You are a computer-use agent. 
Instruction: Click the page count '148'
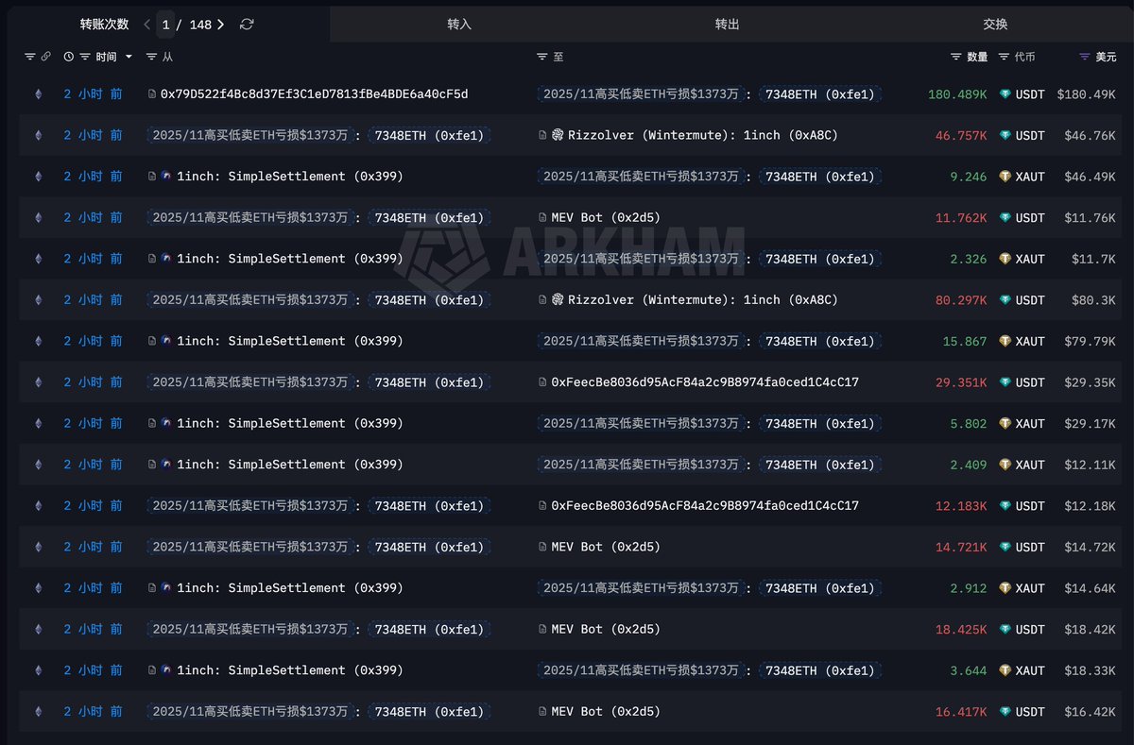(x=200, y=25)
